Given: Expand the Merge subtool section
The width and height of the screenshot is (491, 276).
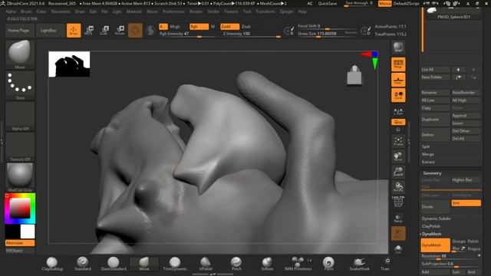Looking at the screenshot, I should tap(428, 154).
